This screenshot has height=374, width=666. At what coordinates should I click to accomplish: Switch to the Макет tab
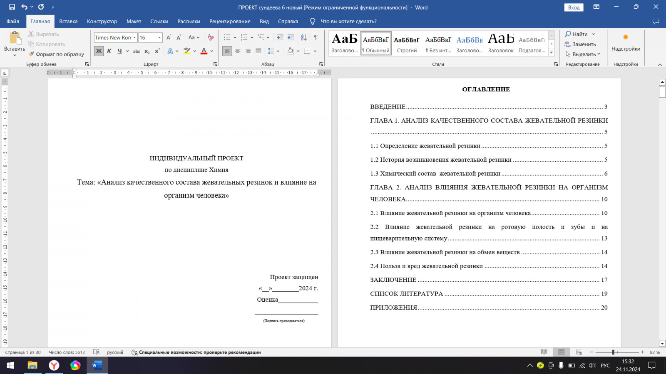(x=134, y=21)
